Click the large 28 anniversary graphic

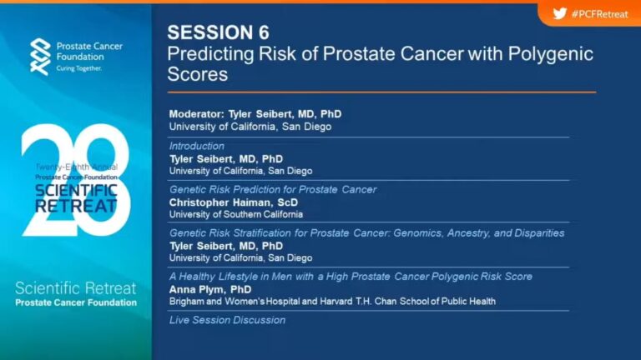[x=76, y=180]
